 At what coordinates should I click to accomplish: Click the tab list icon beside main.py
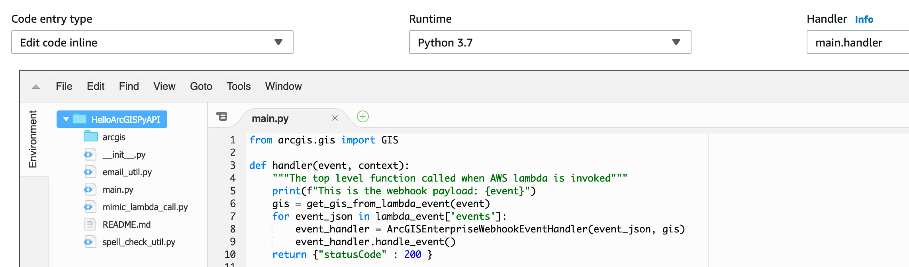[x=221, y=116]
